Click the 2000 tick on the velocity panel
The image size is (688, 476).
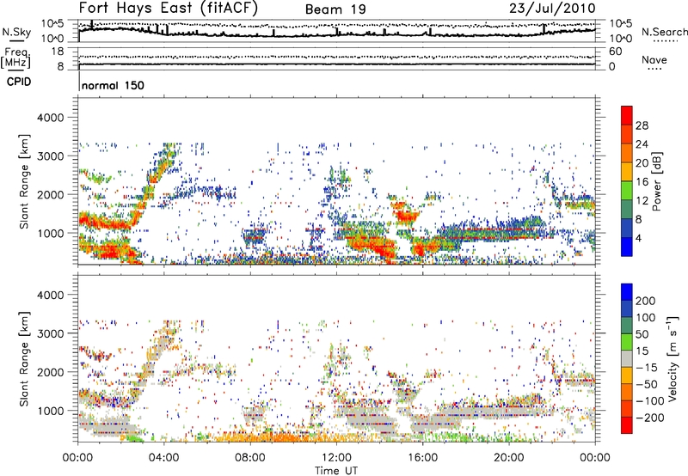point(51,372)
